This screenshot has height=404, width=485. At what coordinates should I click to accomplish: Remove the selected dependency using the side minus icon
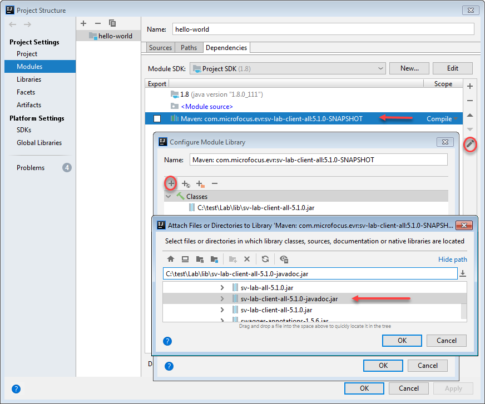470,101
